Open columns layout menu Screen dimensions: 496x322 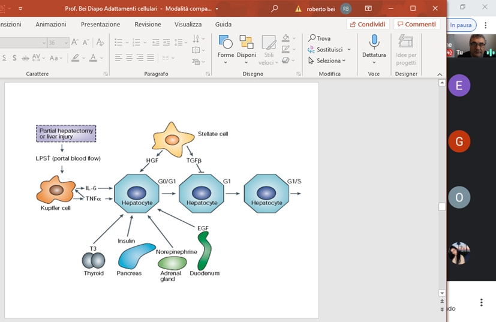point(169,58)
